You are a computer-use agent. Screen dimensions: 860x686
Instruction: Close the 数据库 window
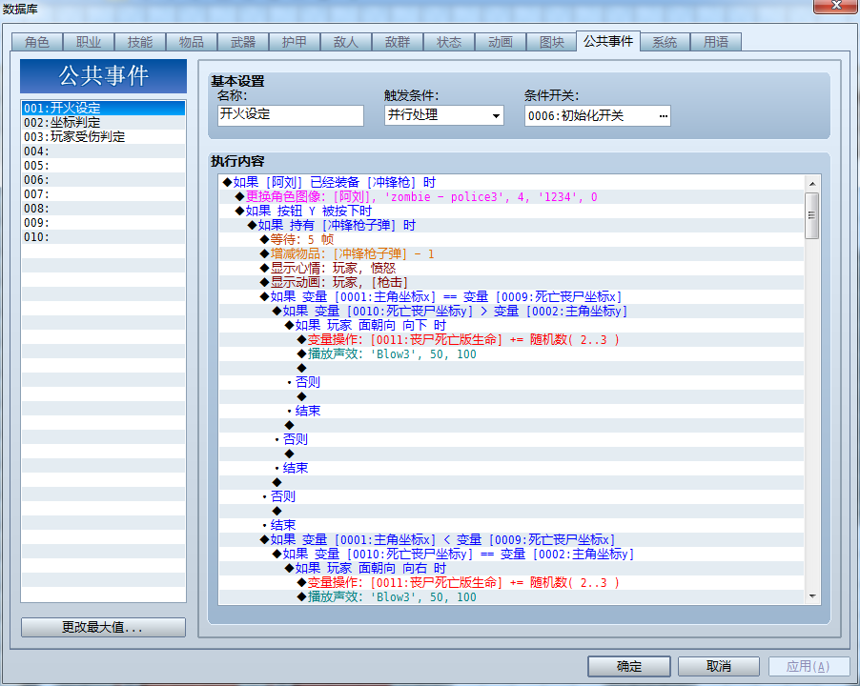[836, 6]
